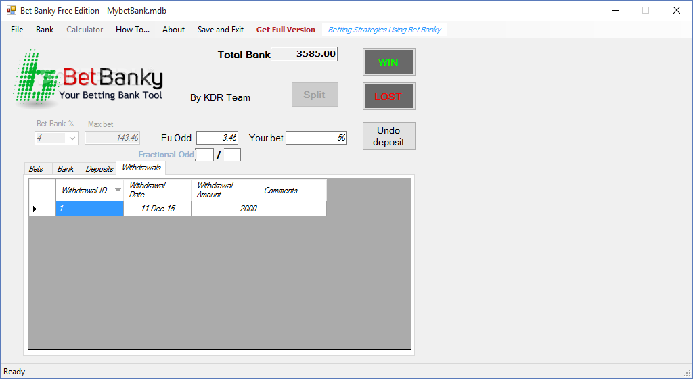The height and width of the screenshot is (379, 693).
Task: Click the Fractional Odd denominator box
Action: click(232, 155)
